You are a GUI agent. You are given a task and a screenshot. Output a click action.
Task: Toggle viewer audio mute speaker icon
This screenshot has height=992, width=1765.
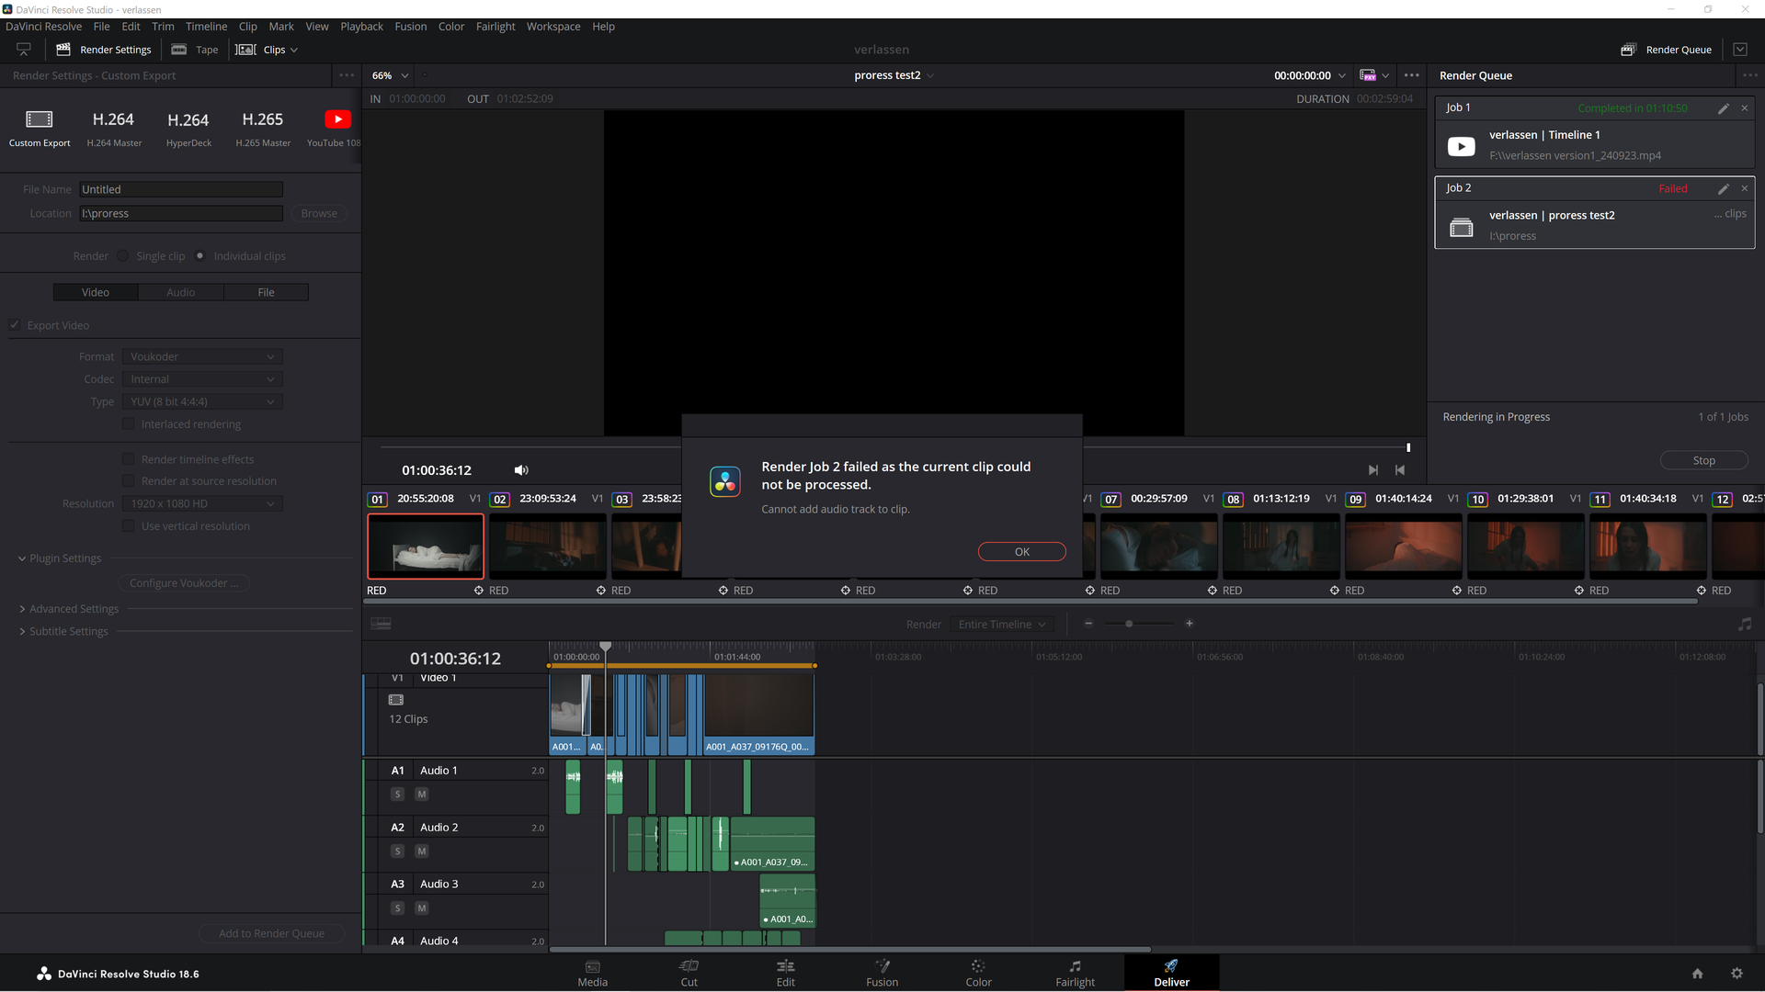tap(521, 470)
